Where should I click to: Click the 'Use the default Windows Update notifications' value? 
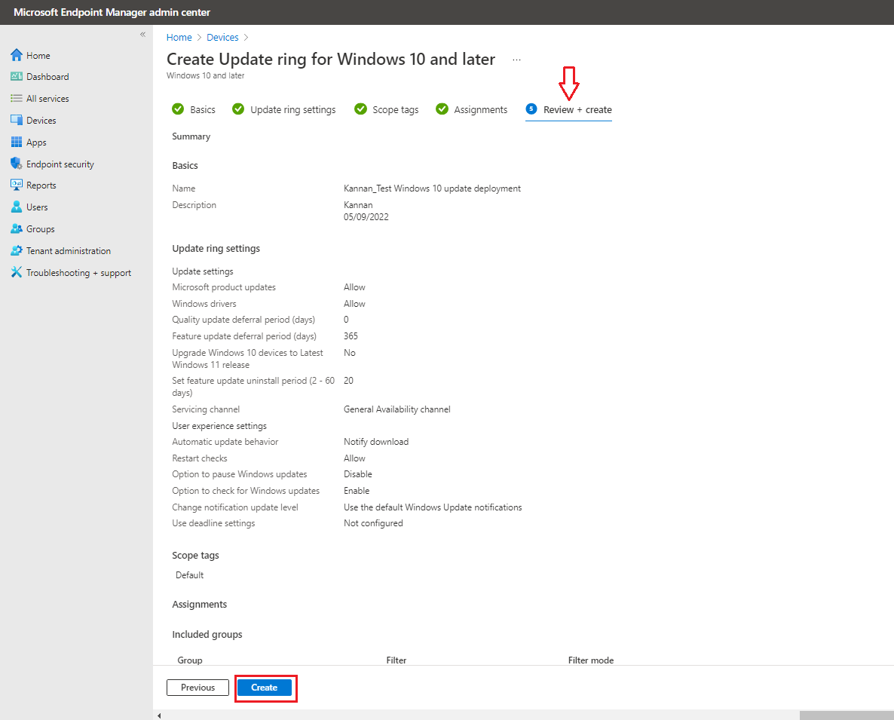coord(433,507)
